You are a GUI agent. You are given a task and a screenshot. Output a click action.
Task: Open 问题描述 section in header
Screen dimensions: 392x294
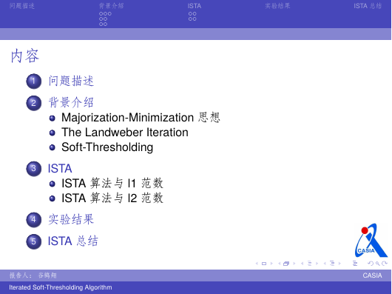22,6
